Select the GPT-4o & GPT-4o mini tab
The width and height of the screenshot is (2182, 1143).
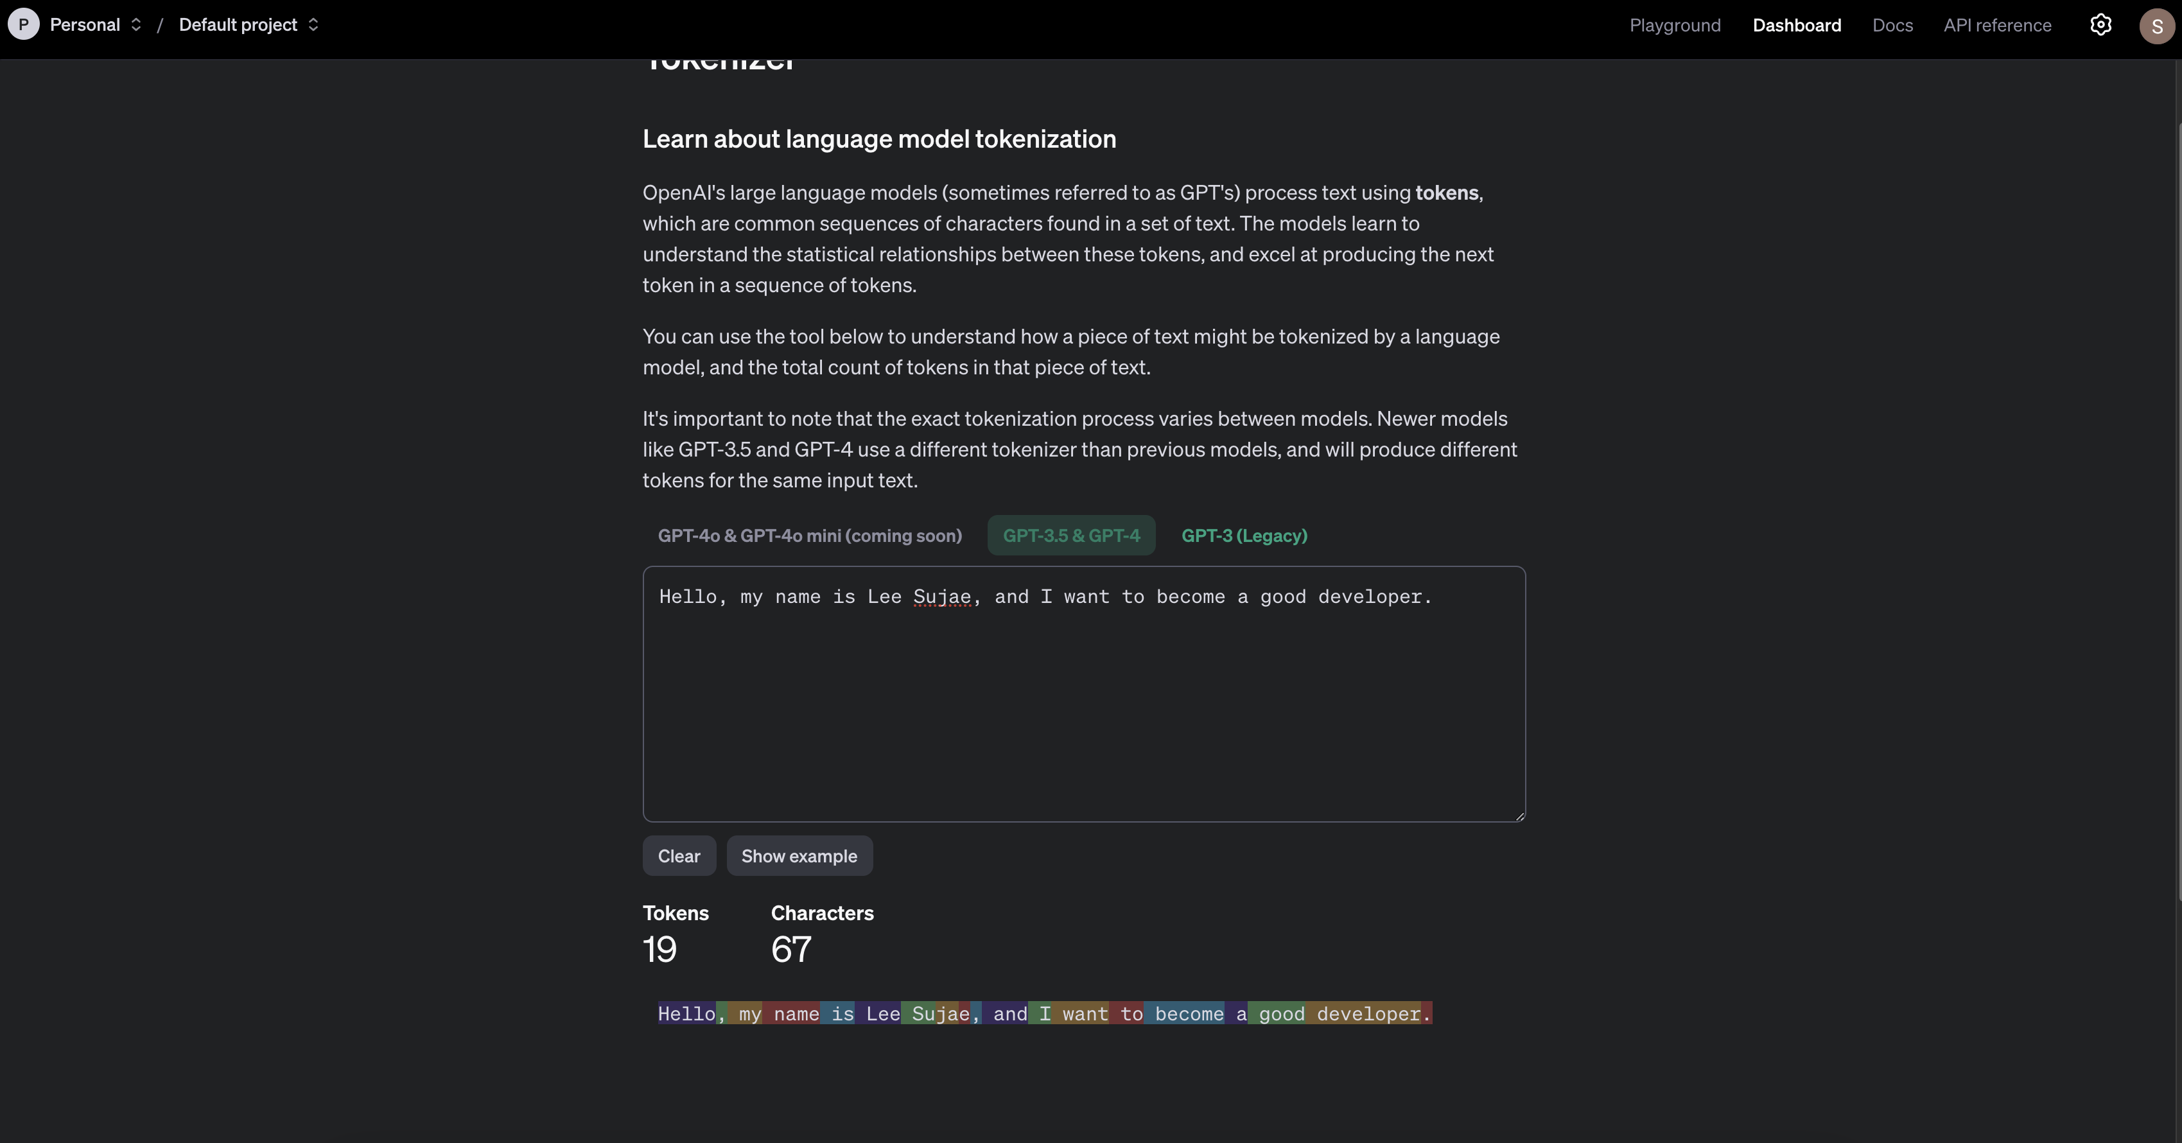coord(810,536)
